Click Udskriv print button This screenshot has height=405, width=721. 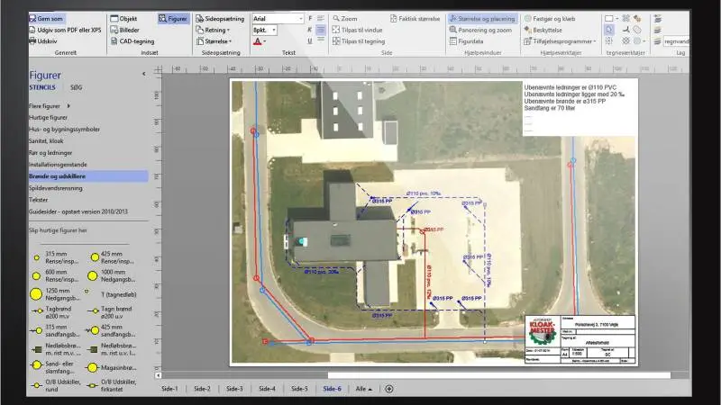pos(43,40)
